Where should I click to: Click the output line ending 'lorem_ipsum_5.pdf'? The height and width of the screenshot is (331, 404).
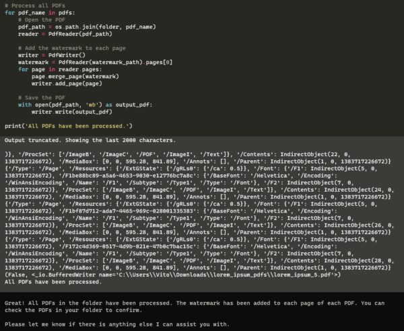172,275
